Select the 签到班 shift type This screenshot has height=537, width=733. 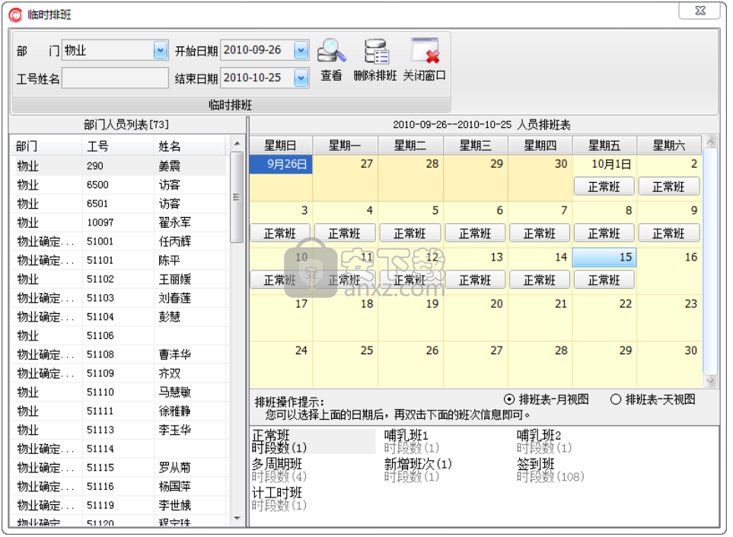pos(550,470)
